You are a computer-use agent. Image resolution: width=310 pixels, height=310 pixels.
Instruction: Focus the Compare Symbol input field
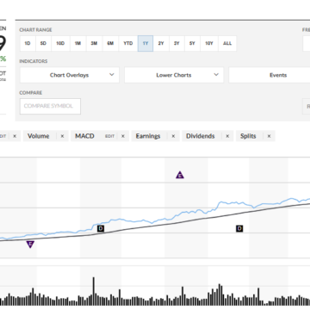coord(50,106)
